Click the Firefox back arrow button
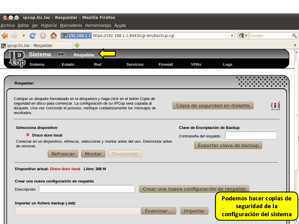Image resolution: width=299 pixels, height=224 pixels. point(5,35)
